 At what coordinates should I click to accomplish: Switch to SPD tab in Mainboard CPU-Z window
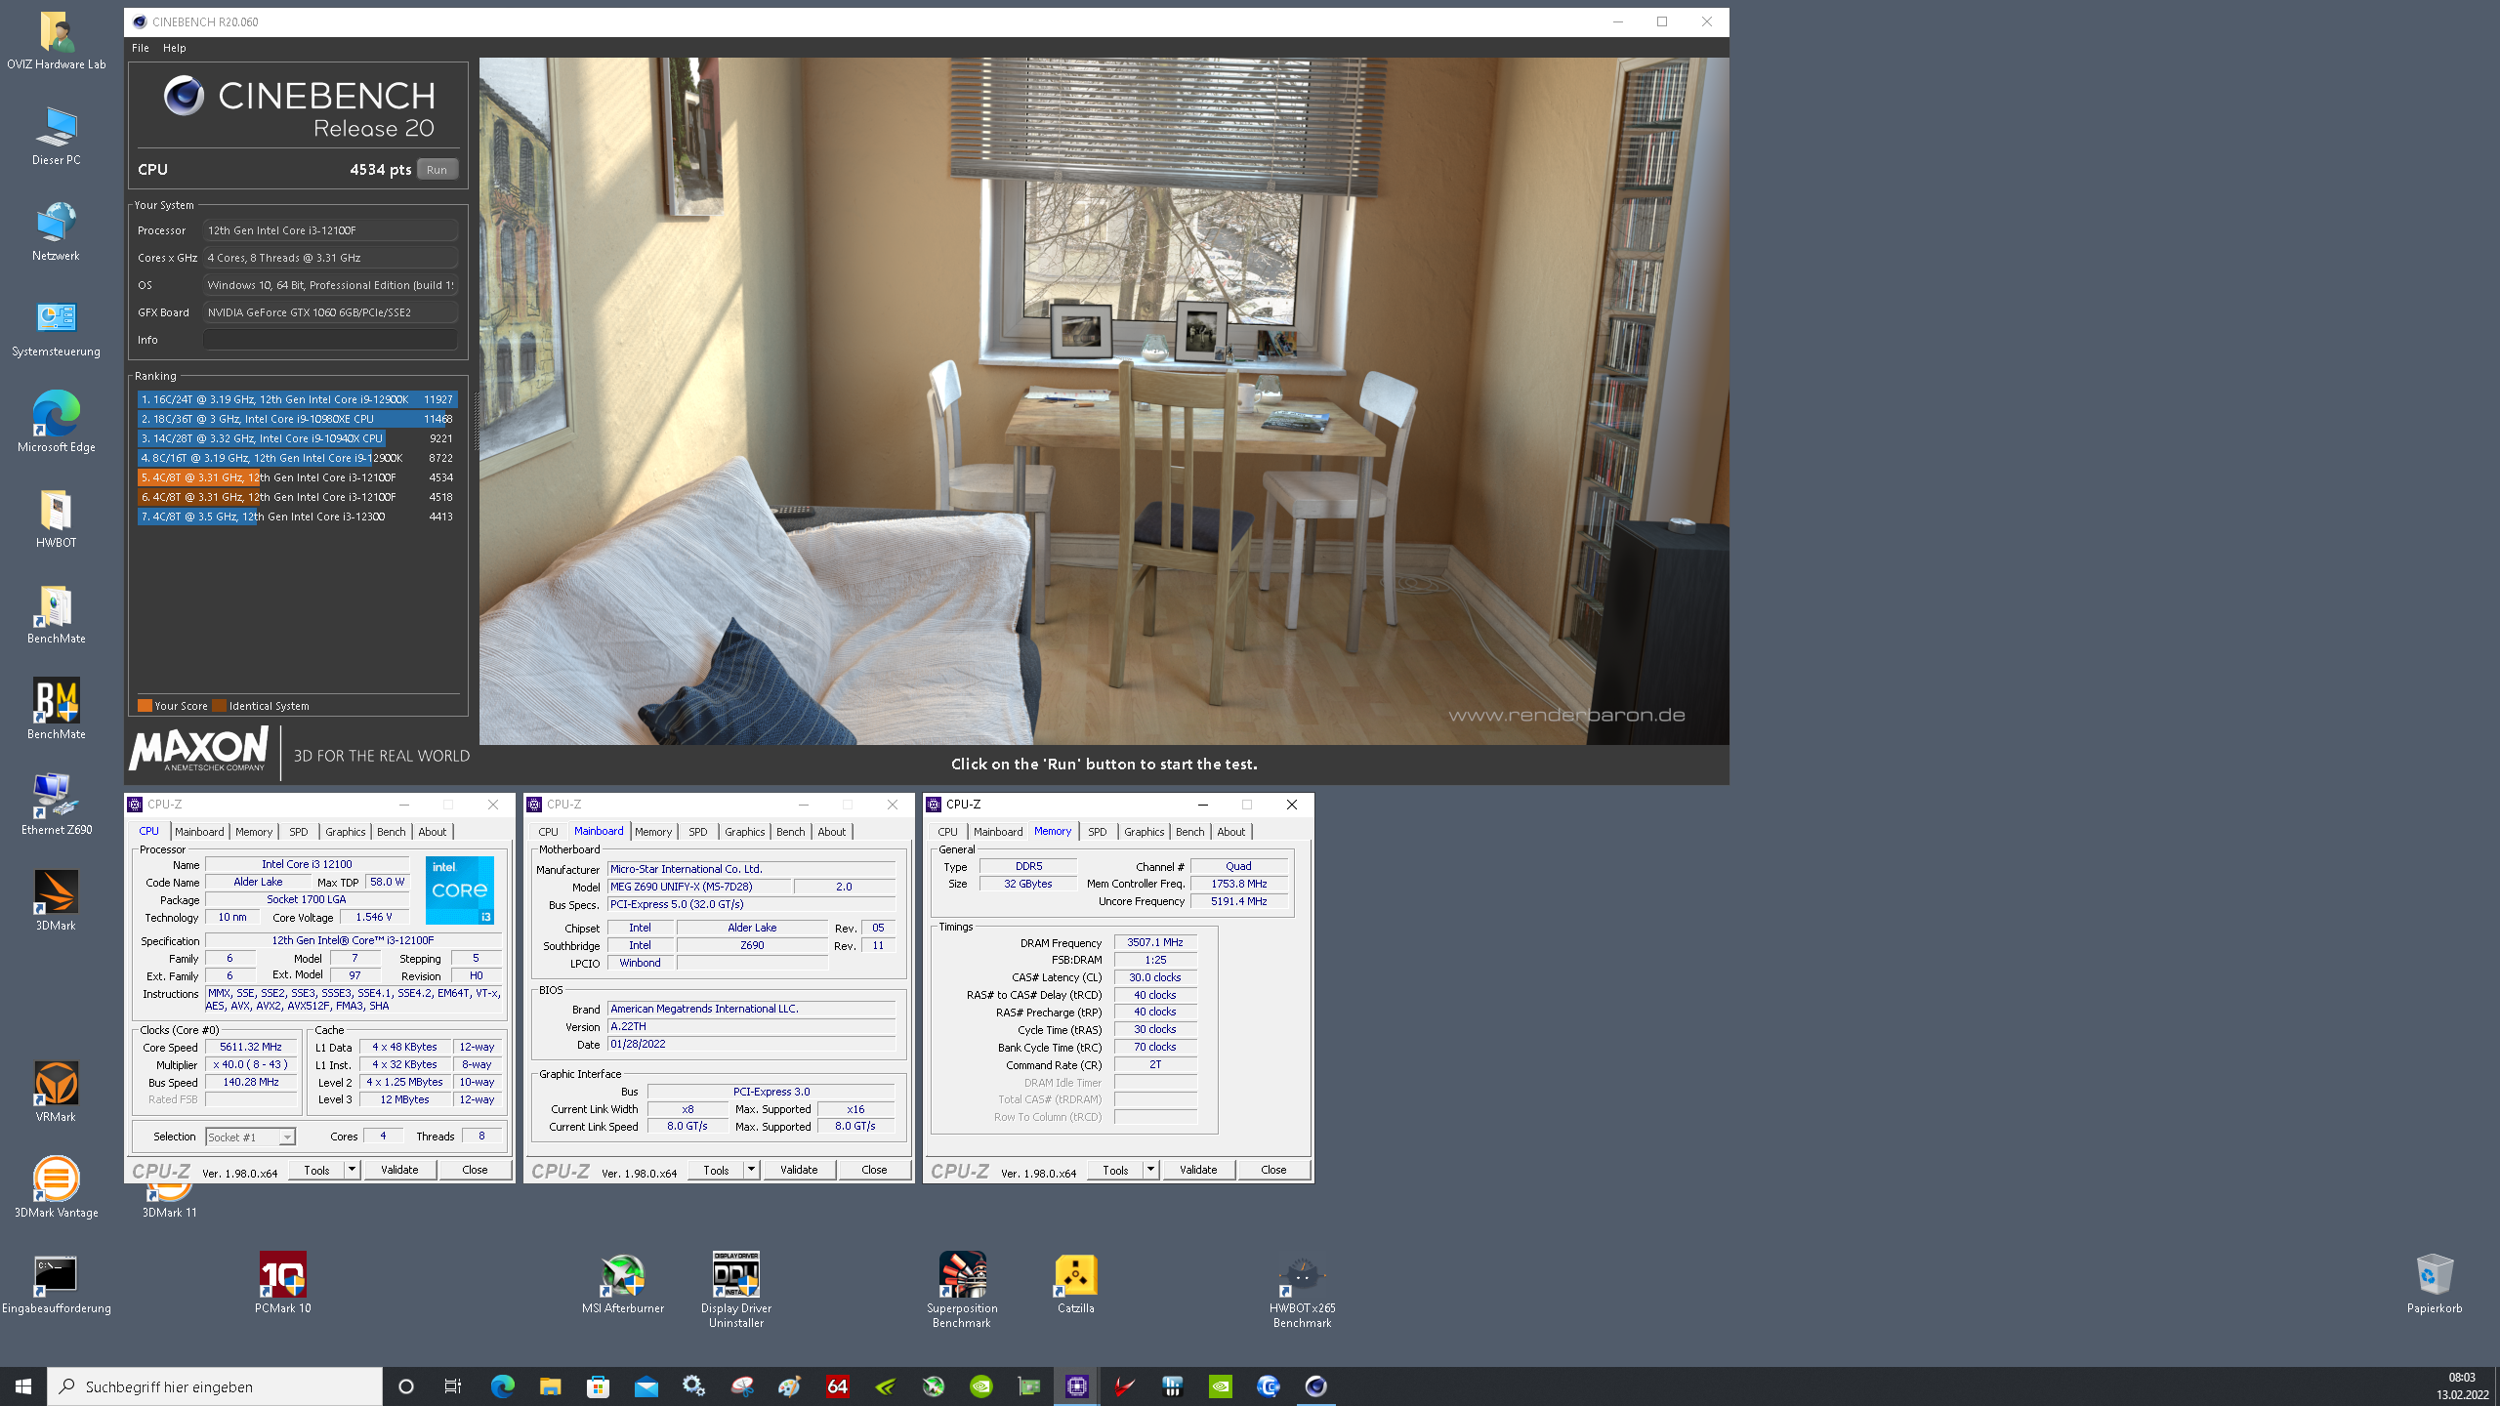pyautogui.click(x=697, y=832)
